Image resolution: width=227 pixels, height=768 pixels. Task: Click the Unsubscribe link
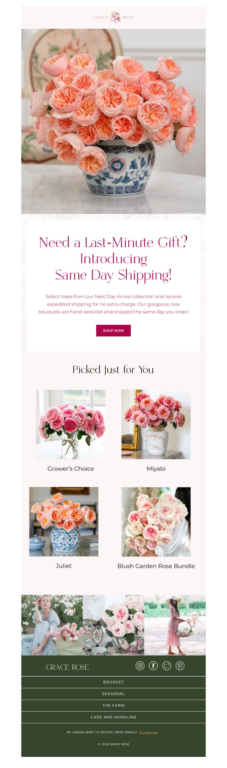tap(149, 732)
